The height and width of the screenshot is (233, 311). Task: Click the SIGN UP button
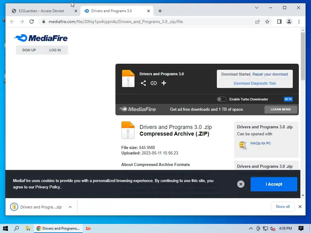pos(29,50)
